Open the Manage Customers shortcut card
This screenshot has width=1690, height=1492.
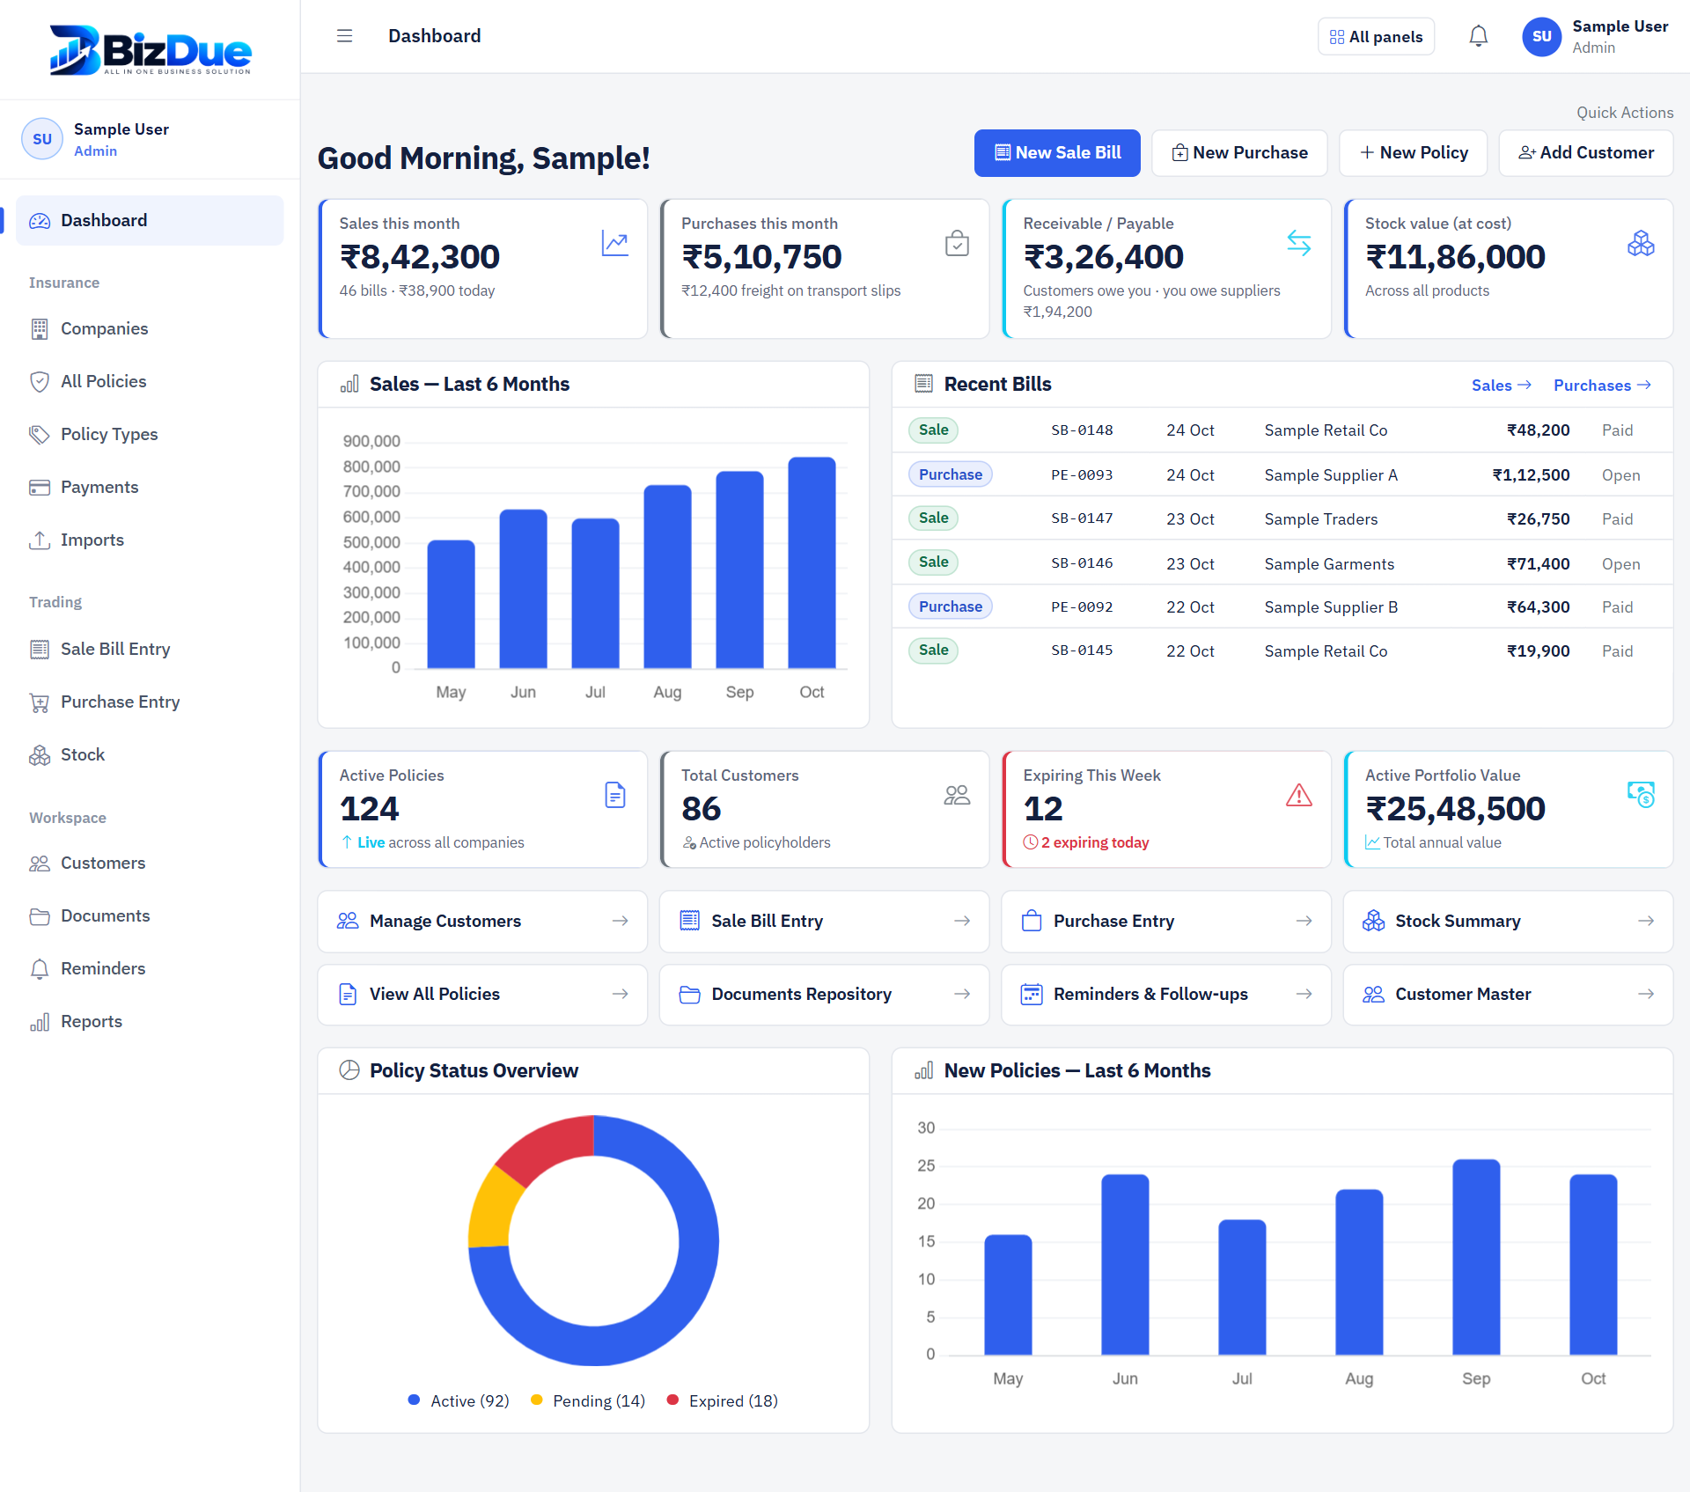(482, 921)
